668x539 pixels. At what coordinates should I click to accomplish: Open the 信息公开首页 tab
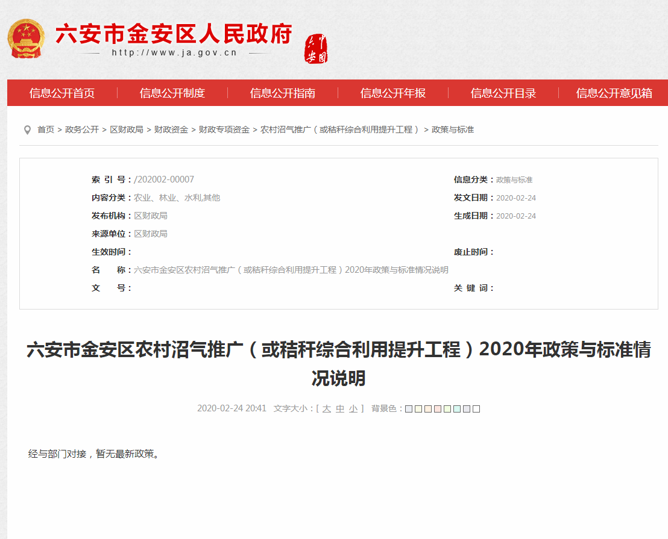(62, 93)
